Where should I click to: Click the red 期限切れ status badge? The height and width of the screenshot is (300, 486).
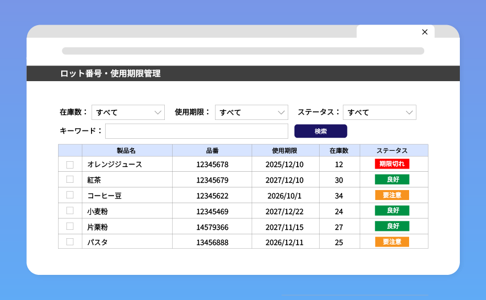click(392, 164)
